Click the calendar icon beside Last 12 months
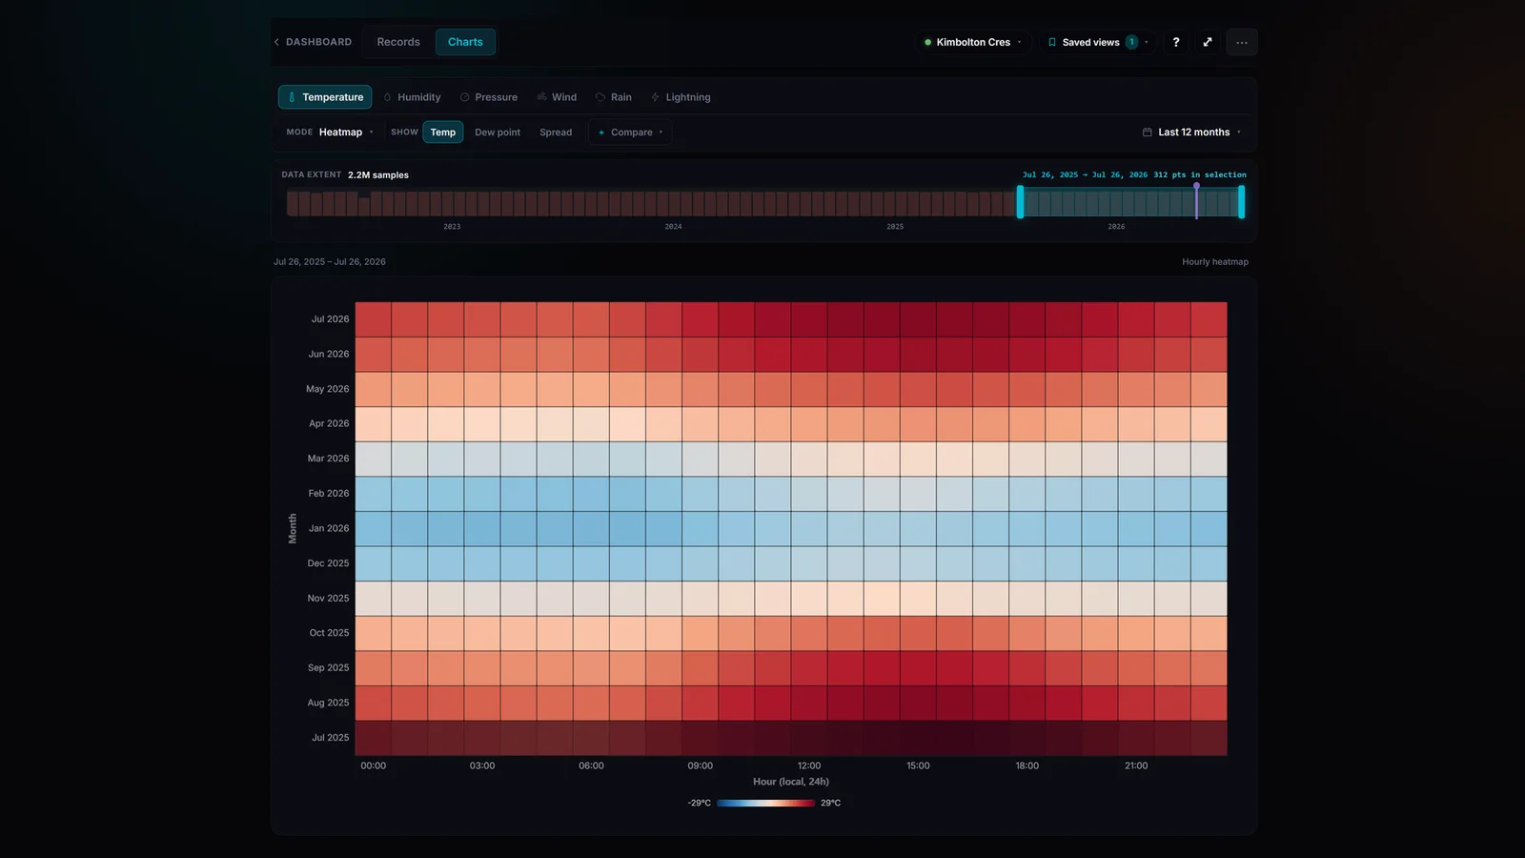Screen dimensions: 1525x858 pos(1148,133)
